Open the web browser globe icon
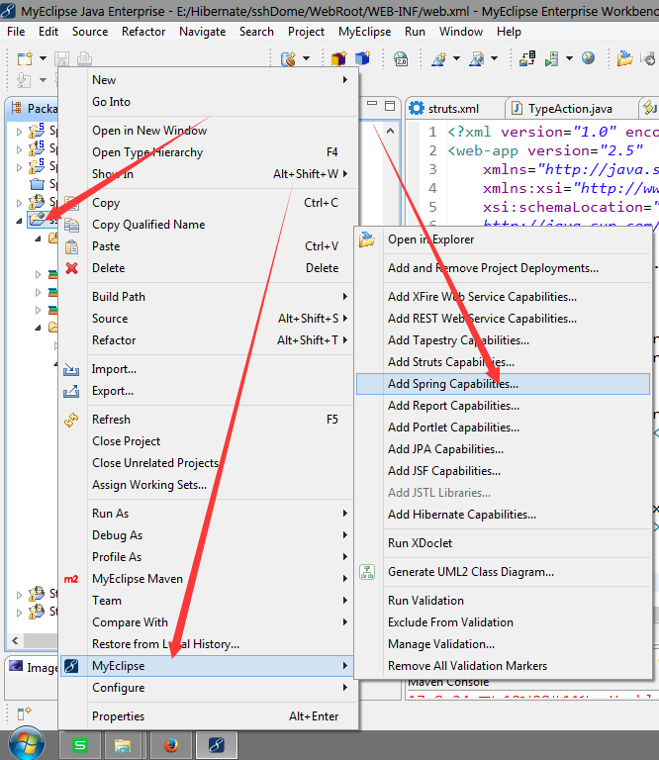The image size is (659, 760). [x=589, y=58]
